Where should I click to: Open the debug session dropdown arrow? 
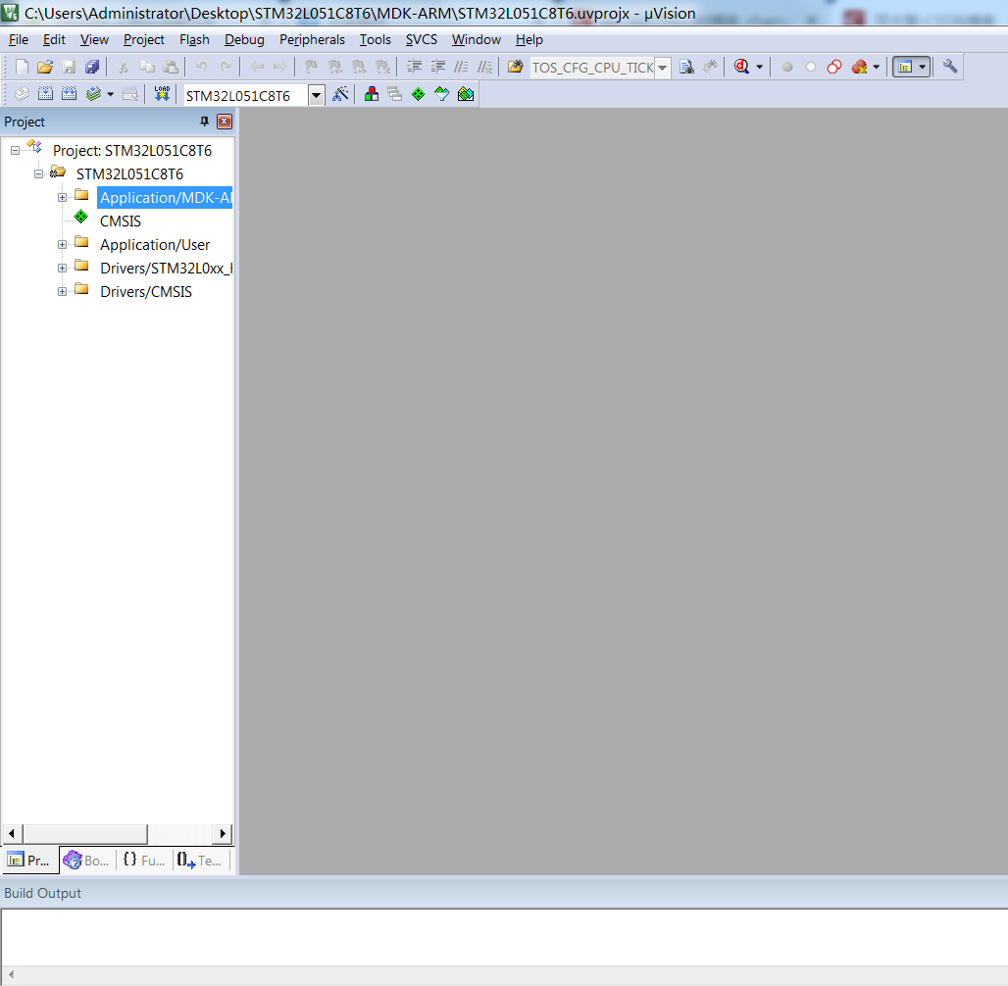pyautogui.click(x=759, y=67)
